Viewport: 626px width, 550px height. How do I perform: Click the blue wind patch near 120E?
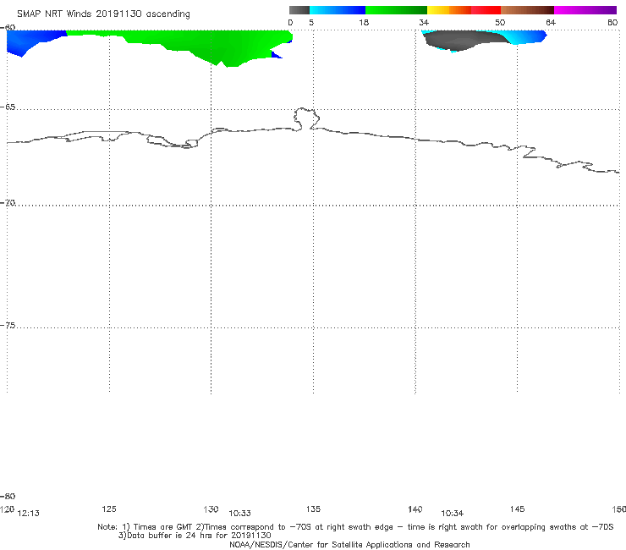28,41
